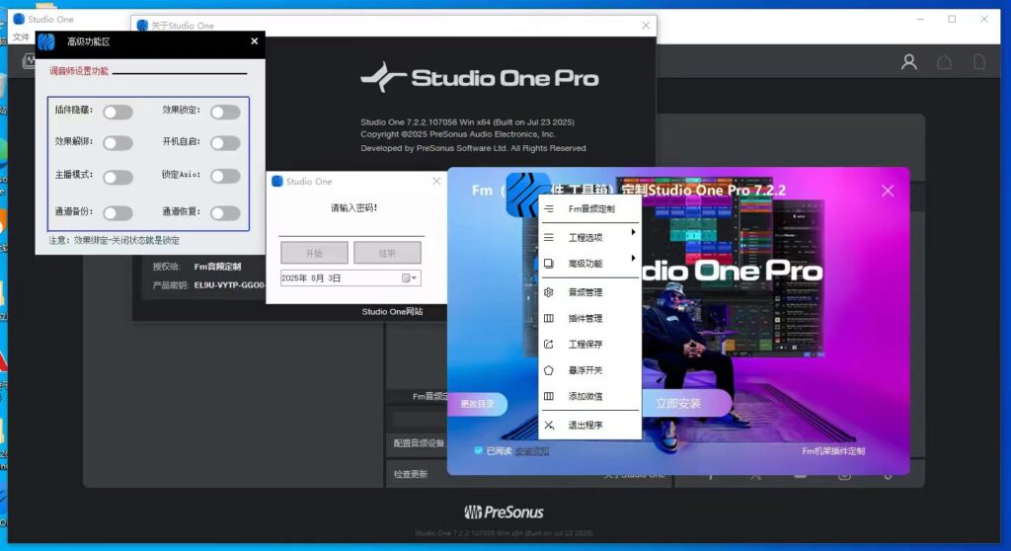Screen dimensions: 1011x551
Task: Click the user account icon in top toolbar
Action: click(x=909, y=62)
